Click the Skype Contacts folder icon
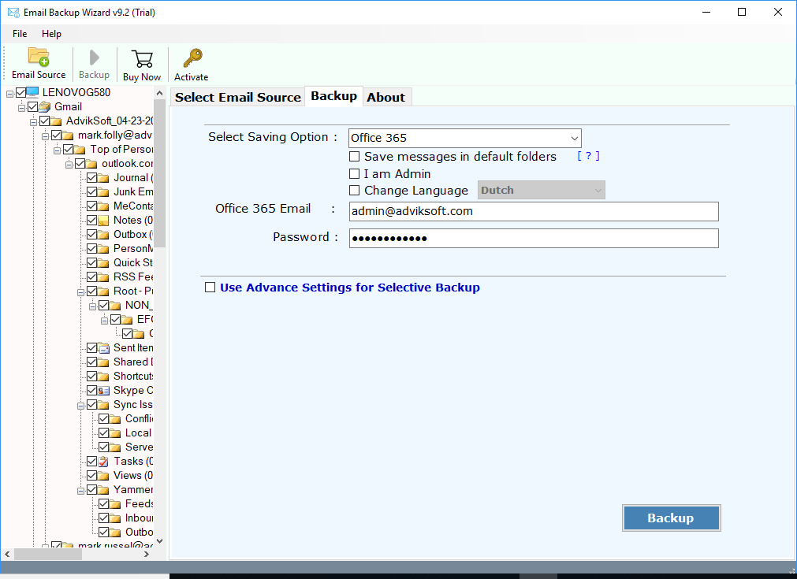This screenshot has height=579, width=797. [x=103, y=391]
